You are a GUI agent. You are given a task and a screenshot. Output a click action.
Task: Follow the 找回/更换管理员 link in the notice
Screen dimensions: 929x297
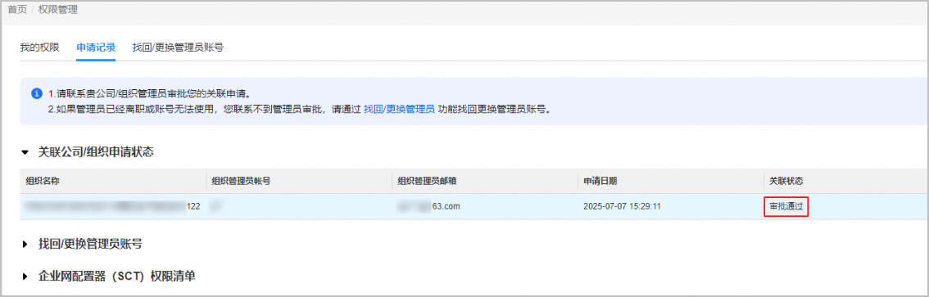click(x=399, y=110)
